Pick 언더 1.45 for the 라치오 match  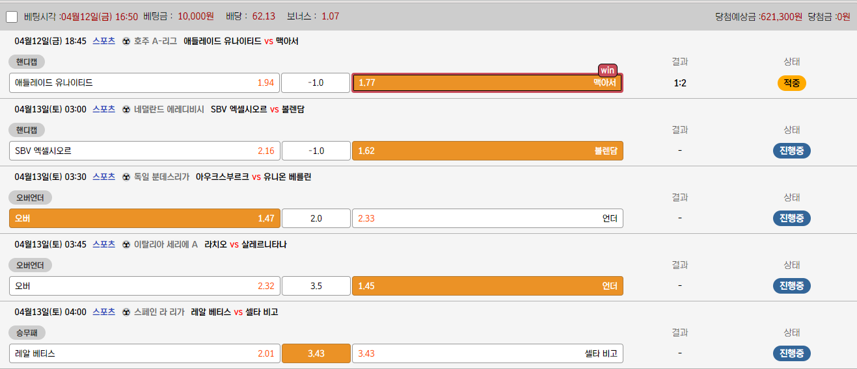(487, 286)
